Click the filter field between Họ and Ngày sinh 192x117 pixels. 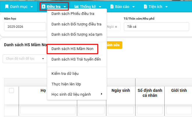[x=91, y=110]
